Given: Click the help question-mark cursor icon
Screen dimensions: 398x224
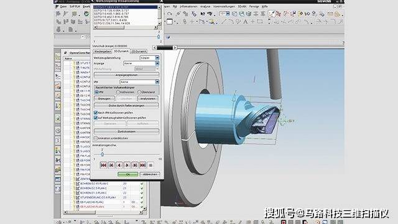Looking at the screenshot, I should [x=203, y=14].
